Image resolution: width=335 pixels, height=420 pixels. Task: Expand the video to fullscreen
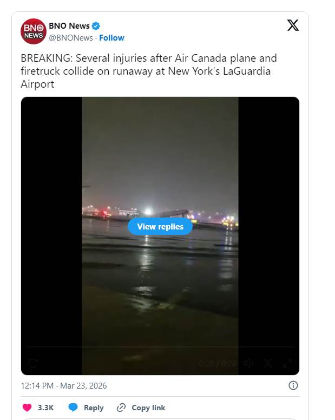click(287, 363)
